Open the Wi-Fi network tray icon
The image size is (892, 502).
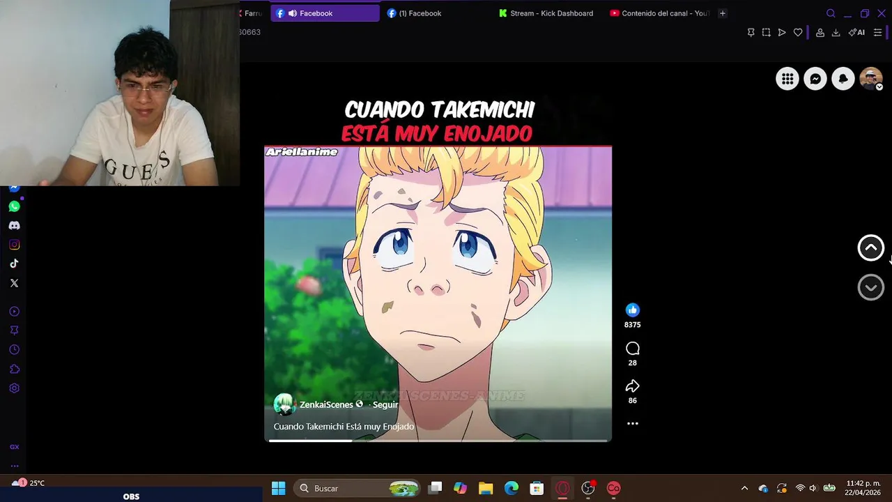click(x=799, y=488)
